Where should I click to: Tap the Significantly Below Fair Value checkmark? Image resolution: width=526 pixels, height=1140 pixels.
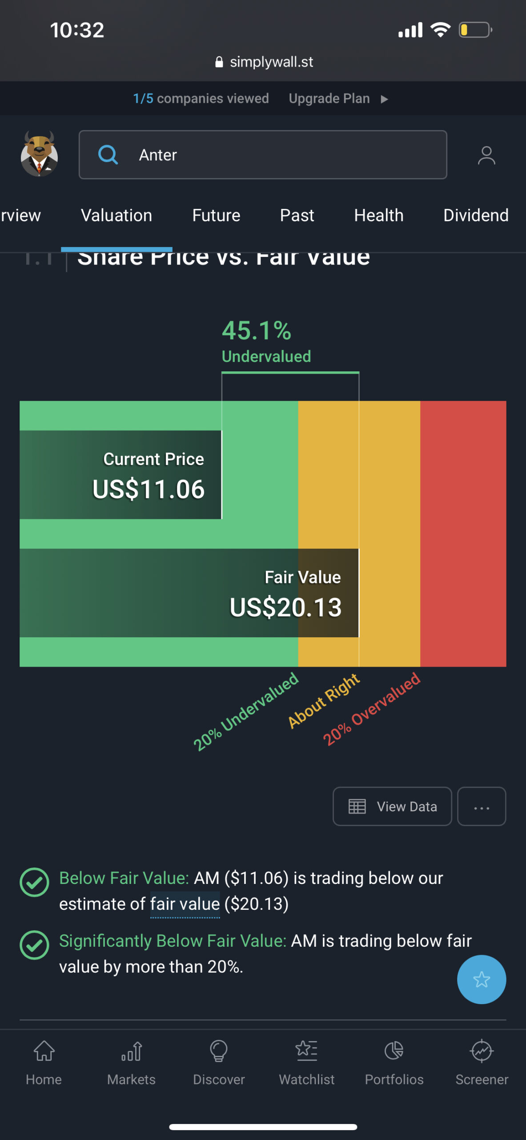tap(34, 945)
